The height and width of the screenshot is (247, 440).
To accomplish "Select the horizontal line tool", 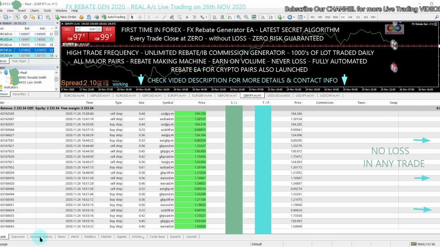I will pyautogui.click(x=156, y=17).
